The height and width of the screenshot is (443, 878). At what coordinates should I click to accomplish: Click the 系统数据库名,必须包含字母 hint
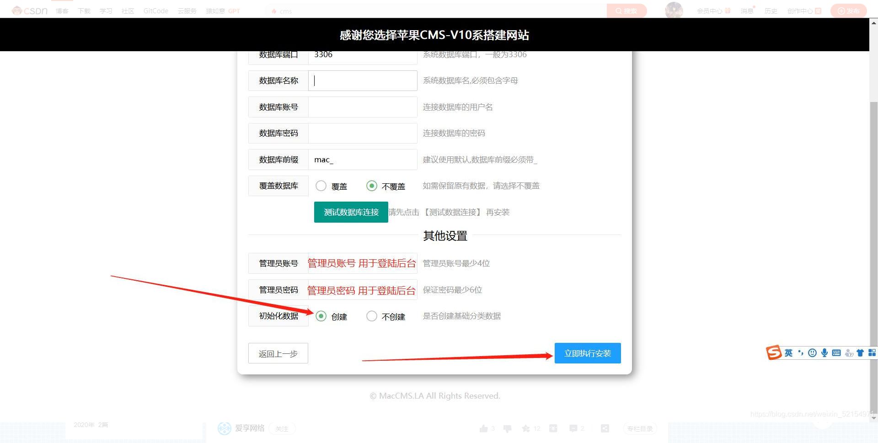(470, 80)
